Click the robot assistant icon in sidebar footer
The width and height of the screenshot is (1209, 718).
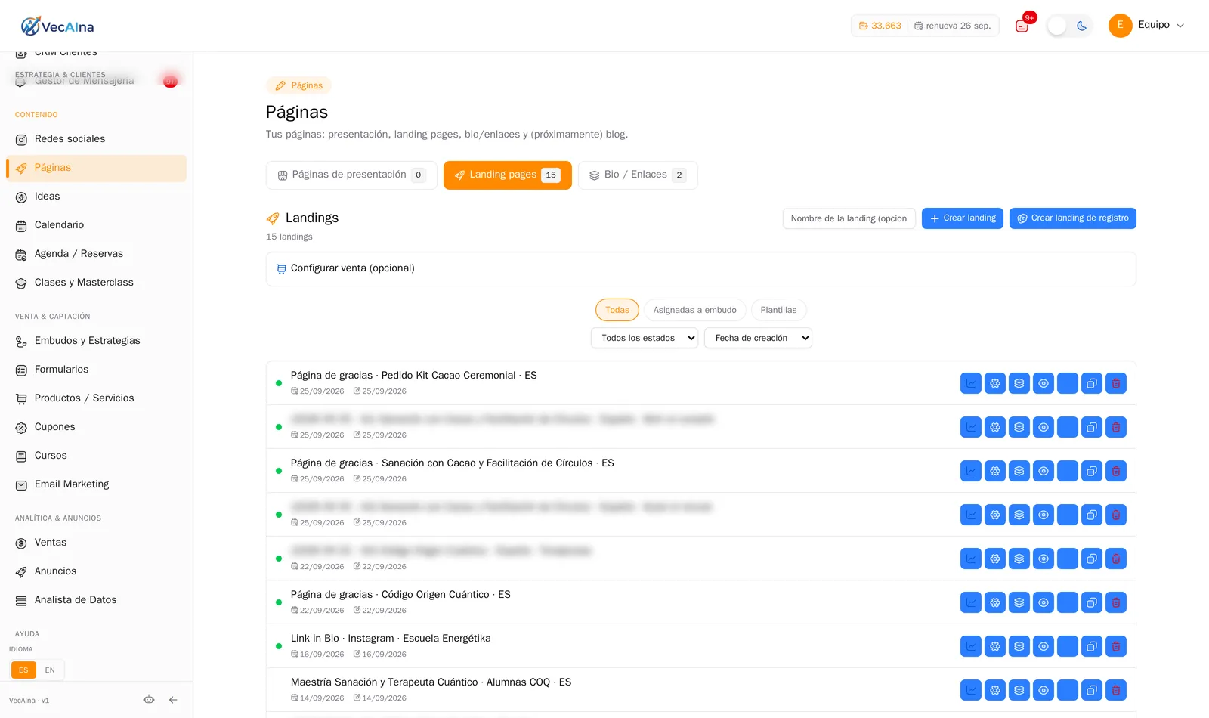coord(149,700)
